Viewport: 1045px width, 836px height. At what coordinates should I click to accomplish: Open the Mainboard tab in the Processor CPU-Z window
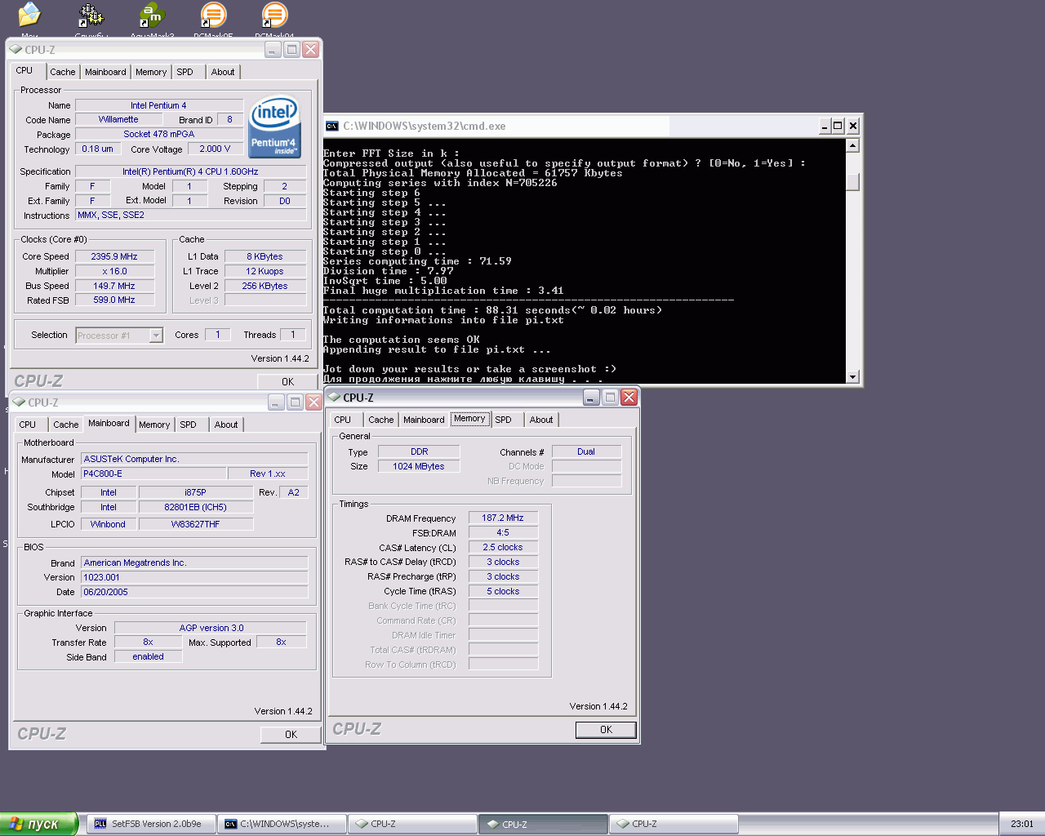pos(105,72)
